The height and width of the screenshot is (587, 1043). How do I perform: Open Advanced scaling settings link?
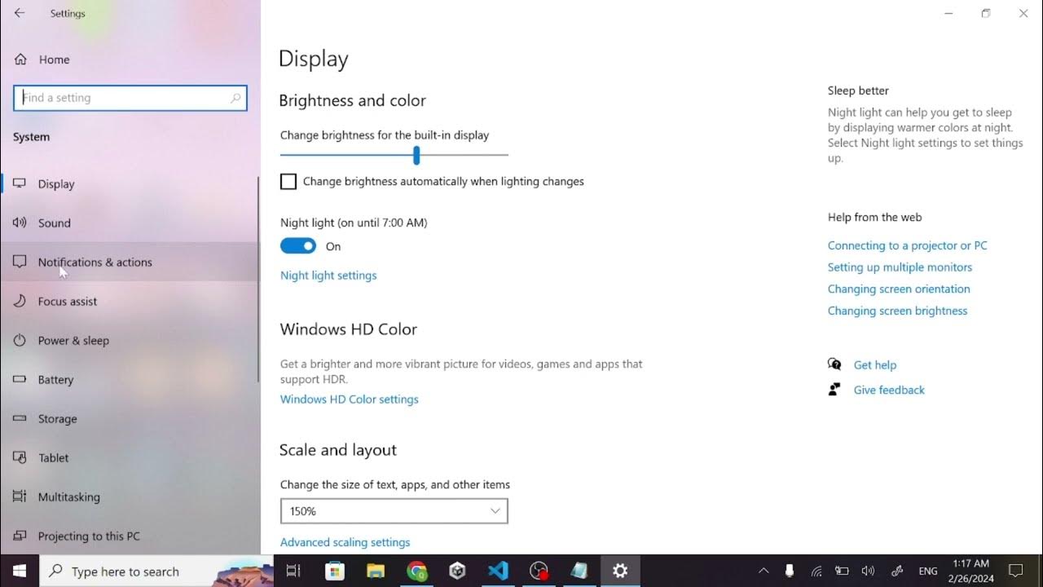pyautogui.click(x=345, y=542)
